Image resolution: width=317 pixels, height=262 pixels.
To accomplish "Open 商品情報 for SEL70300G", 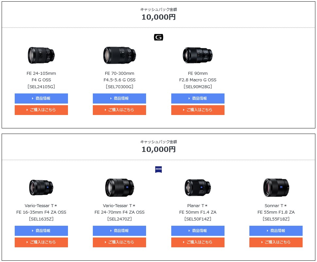I will pyautogui.click(x=119, y=98).
